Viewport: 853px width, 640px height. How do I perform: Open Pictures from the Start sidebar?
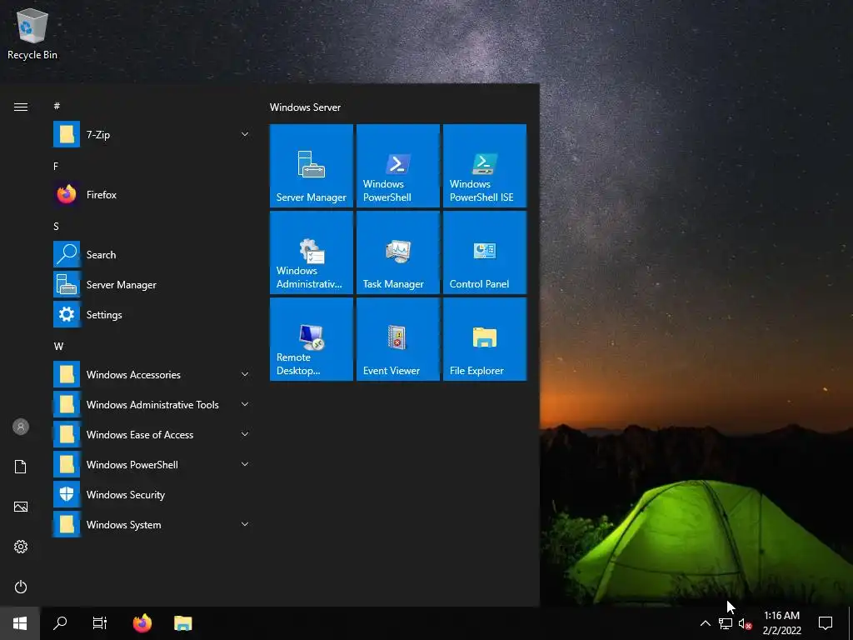21,507
